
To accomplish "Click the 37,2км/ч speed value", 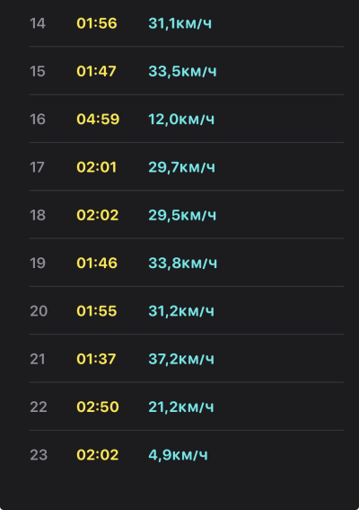I will [181, 359].
